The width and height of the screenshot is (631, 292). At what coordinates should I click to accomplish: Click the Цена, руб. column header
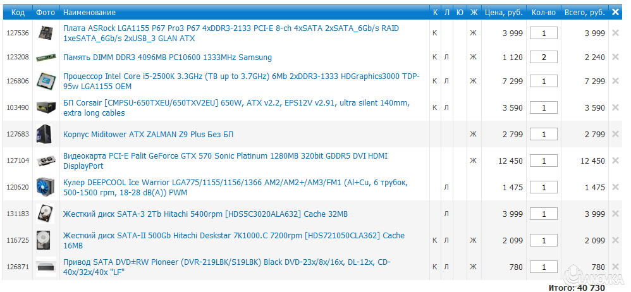pyautogui.click(x=504, y=13)
